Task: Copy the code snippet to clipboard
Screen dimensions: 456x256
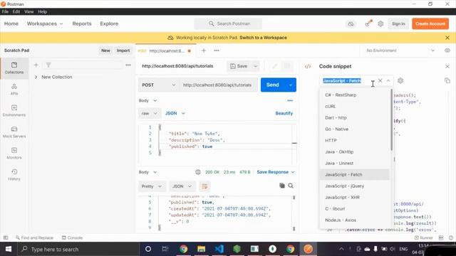Action: (x=447, y=80)
